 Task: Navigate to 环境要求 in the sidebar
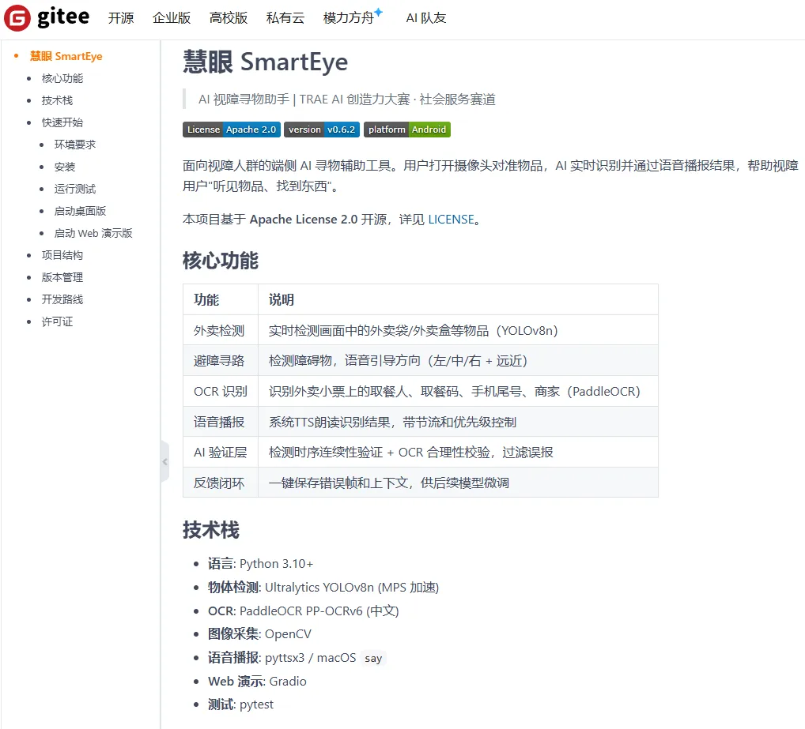click(75, 145)
